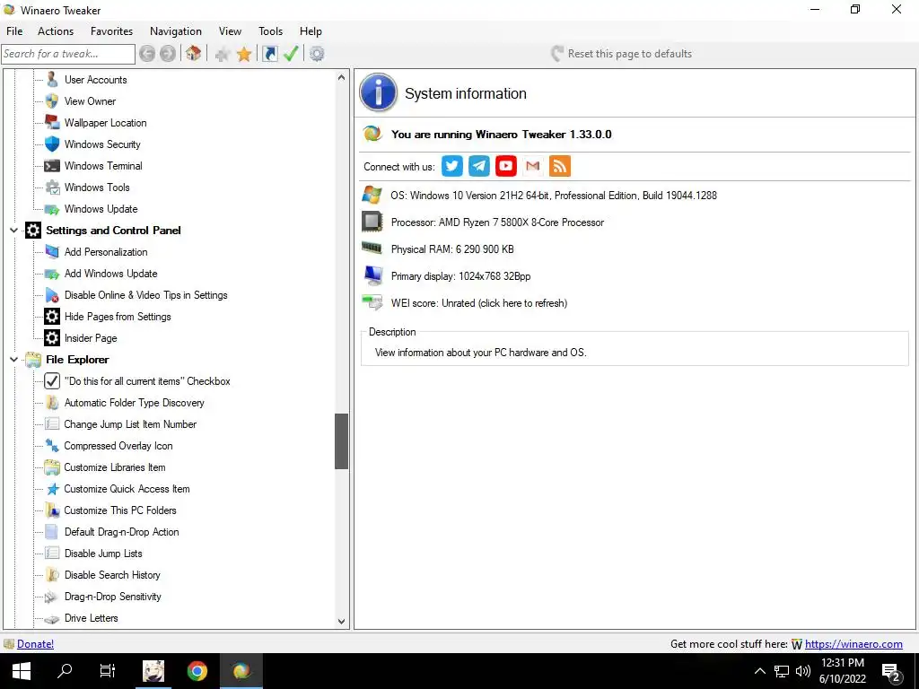Screen dimensions: 919x689
Task: Open the Windows Start menu
Action: pyautogui.click(x=22, y=671)
